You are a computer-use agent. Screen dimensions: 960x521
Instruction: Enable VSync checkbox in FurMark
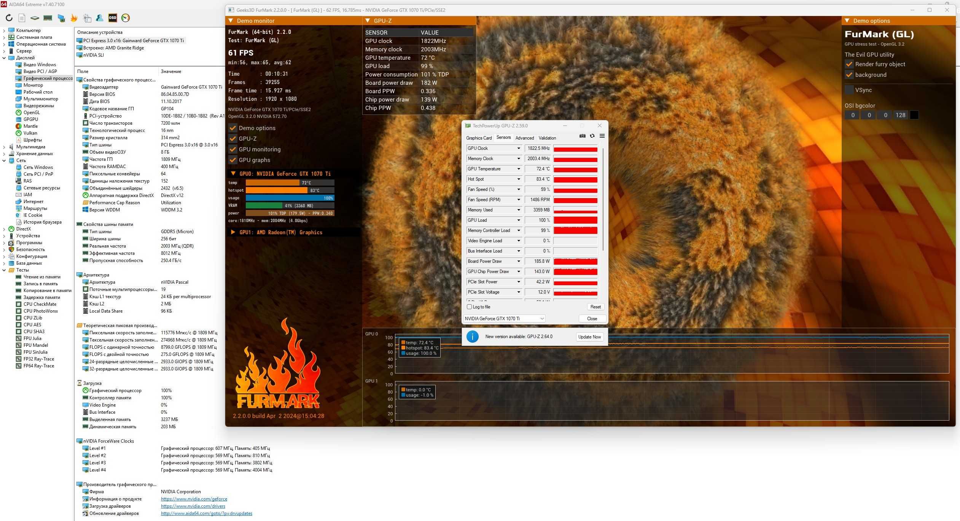(849, 90)
